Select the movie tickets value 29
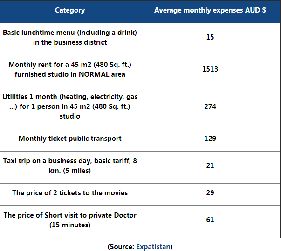 [210, 192]
